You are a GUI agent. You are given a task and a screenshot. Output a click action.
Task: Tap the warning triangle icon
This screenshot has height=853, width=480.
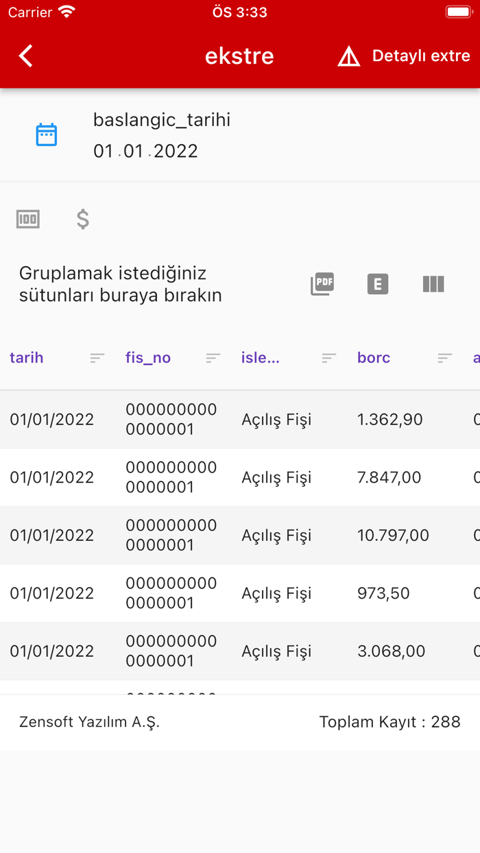click(349, 56)
